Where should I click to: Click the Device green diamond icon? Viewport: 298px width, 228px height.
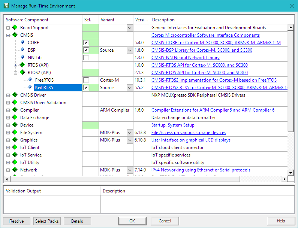(x=15, y=125)
